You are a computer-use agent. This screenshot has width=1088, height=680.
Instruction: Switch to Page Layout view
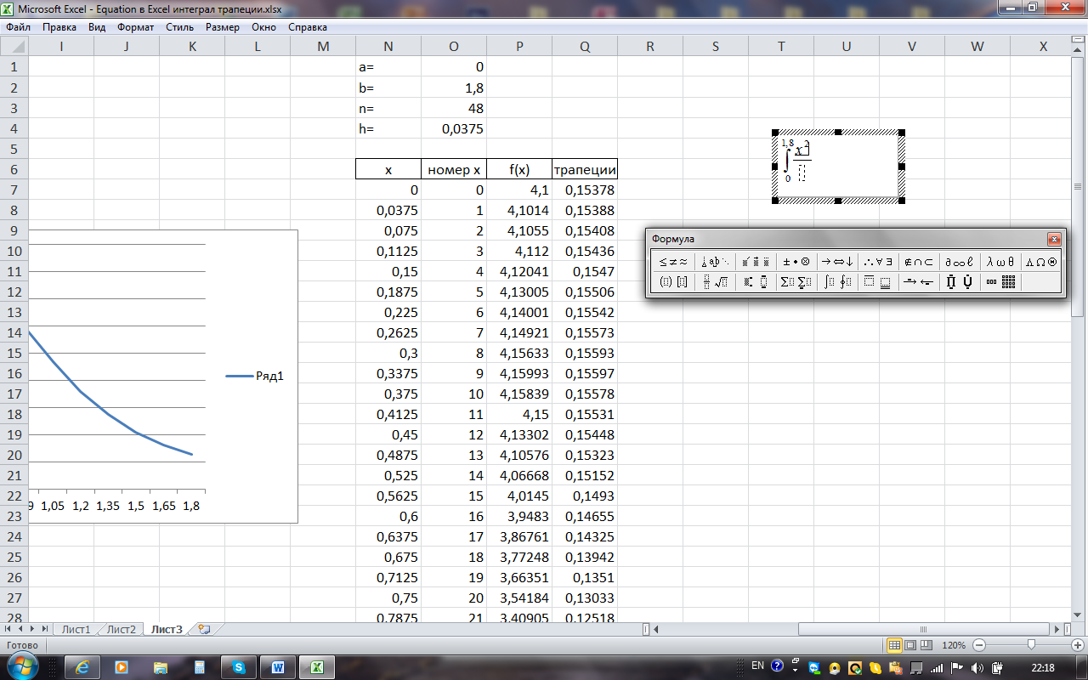click(909, 645)
